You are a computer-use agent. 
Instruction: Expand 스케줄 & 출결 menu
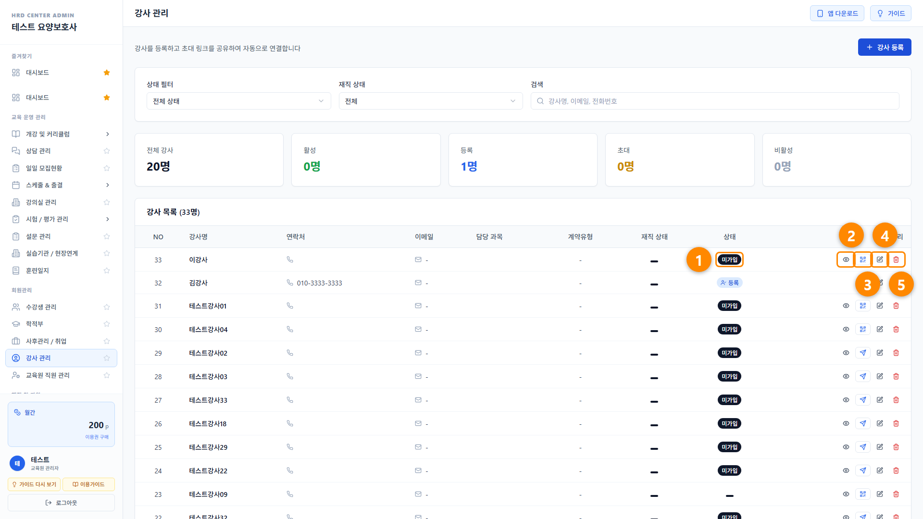tap(61, 185)
